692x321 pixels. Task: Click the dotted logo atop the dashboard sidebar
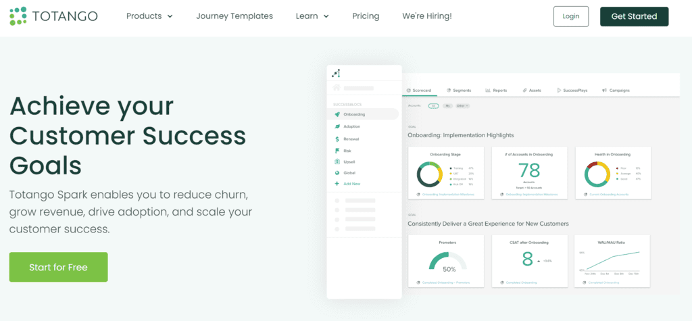[337, 73]
